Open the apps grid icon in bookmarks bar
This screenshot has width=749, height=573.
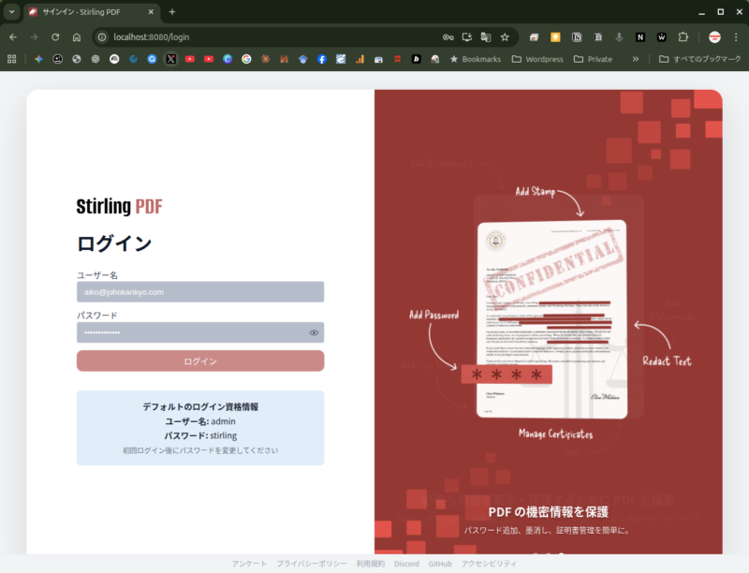coord(12,59)
